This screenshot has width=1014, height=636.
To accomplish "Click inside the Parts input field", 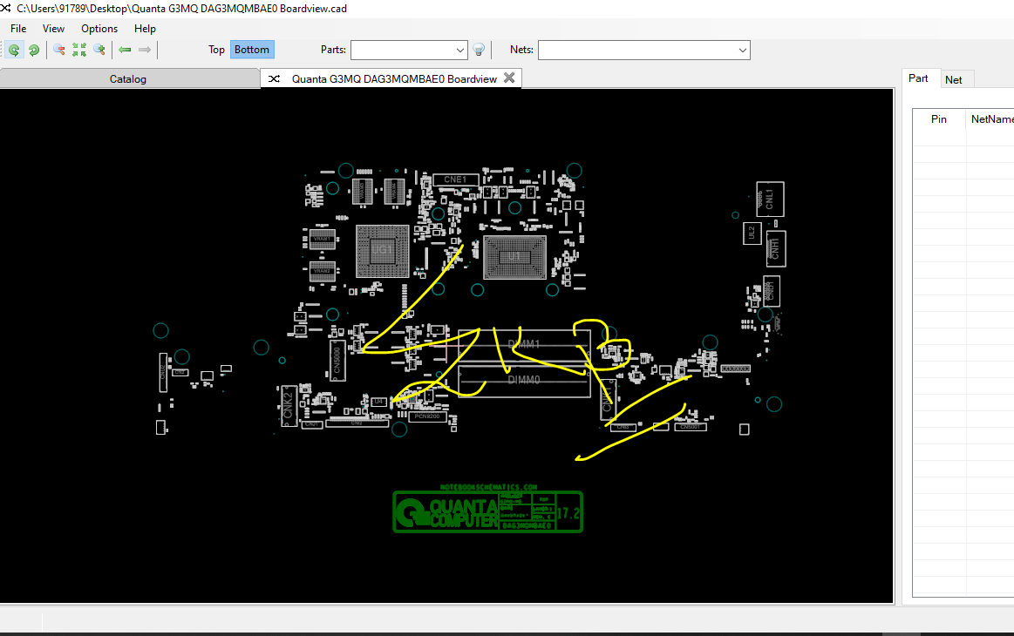I will click(403, 50).
